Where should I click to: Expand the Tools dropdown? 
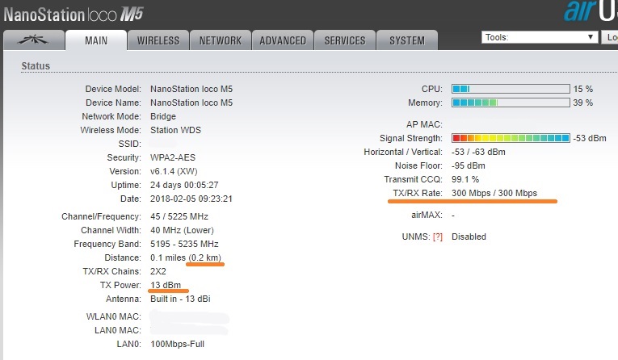tap(539, 37)
